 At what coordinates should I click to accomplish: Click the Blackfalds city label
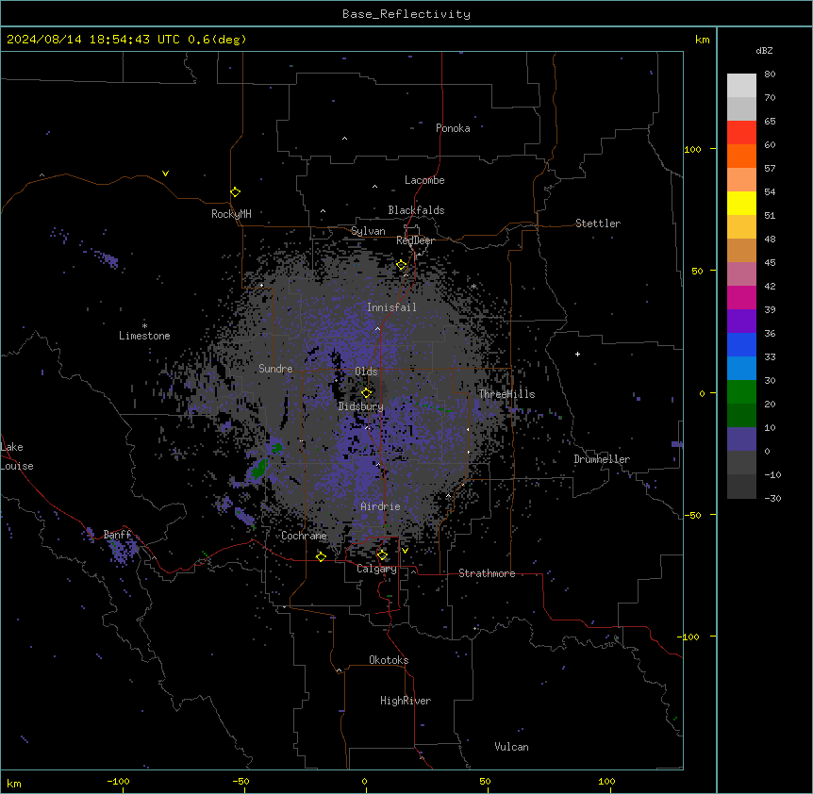pos(416,210)
